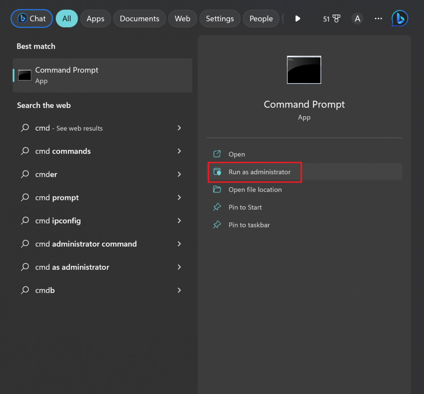Image resolution: width=424 pixels, height=394 pixels.
Task: Open Bing Chat from the Chat button
Action: pos(32,19)
